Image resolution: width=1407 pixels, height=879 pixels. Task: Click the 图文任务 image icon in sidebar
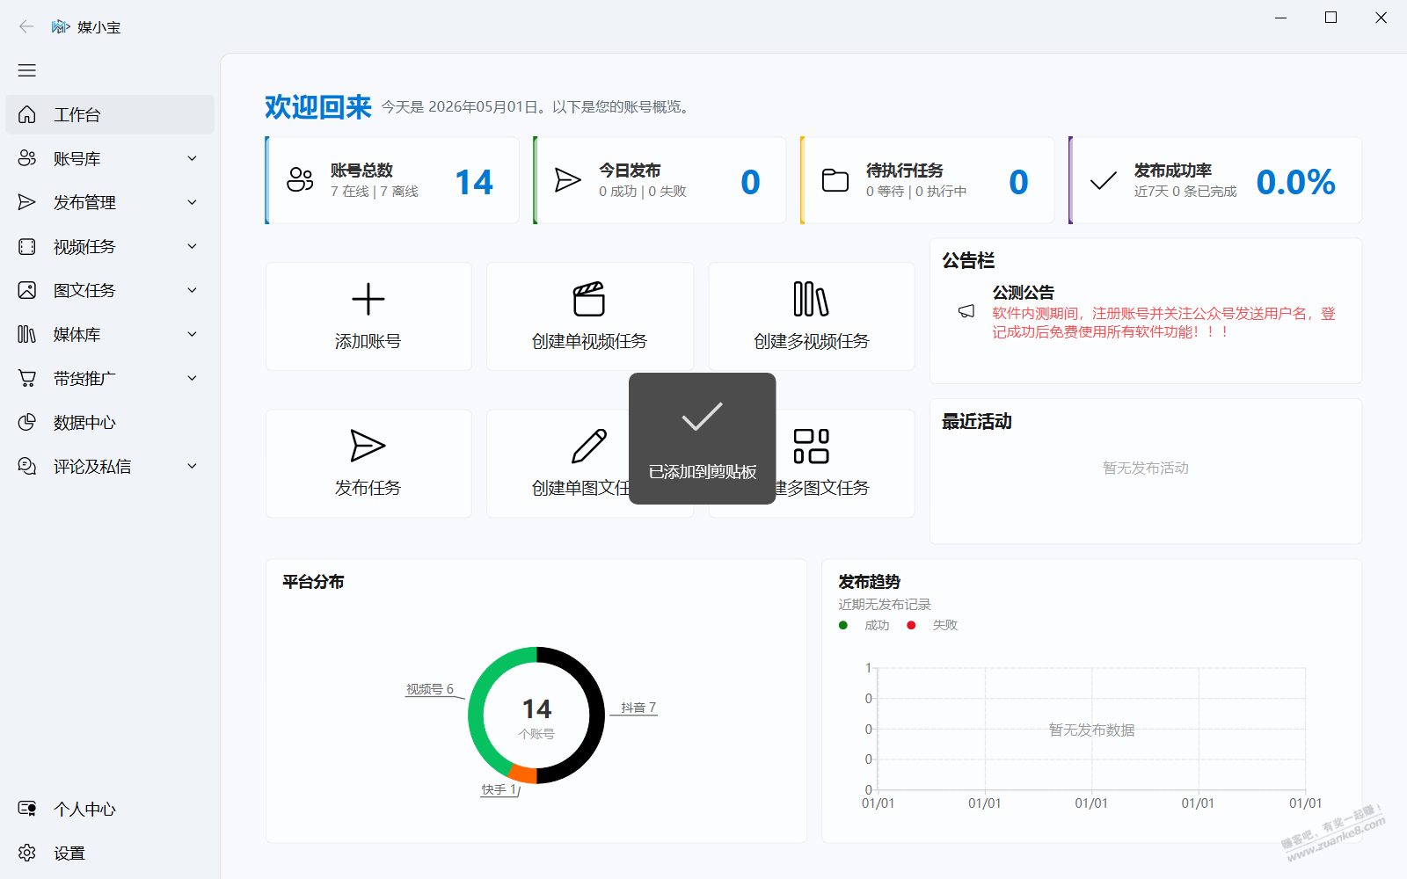click(27, 290)
